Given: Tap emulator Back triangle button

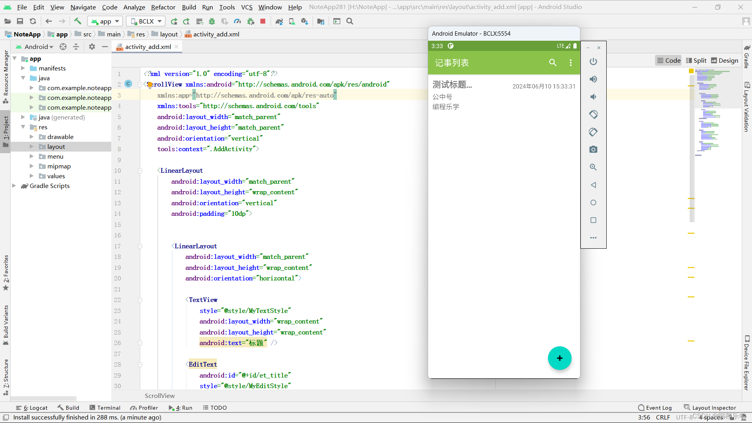Looking at the screenshot, I should point(593,185).
